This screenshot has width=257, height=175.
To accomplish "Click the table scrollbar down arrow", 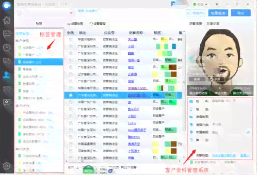I will [184, 157].
